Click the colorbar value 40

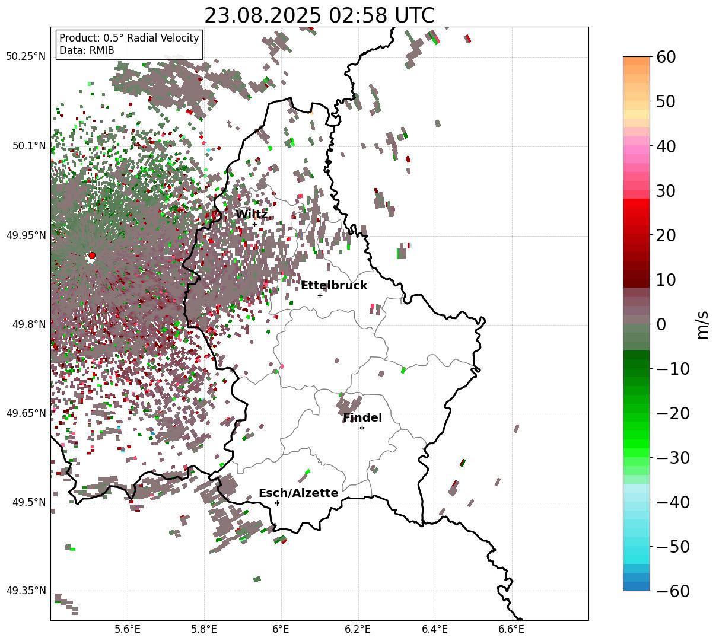click(666, 146)
